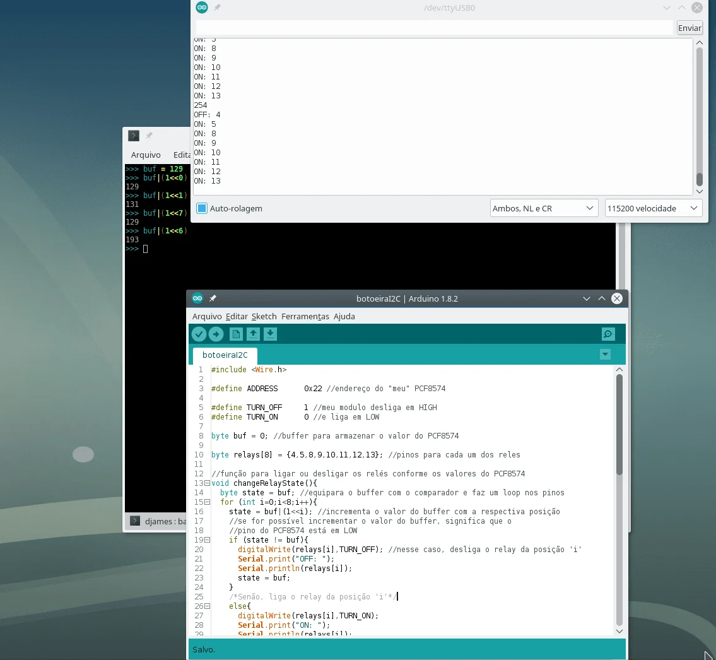Click the Enviar button in serial monitor
This screenshot has height=660, width=716.
pos(690,28)
